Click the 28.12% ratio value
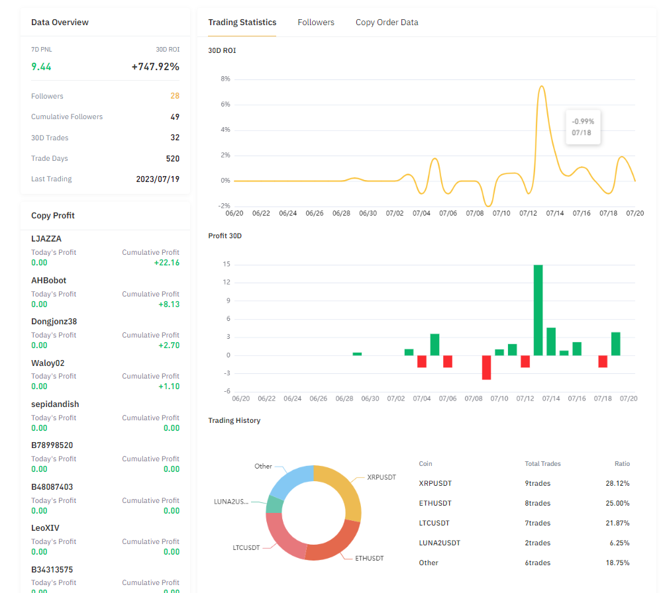 pos(617,483)
